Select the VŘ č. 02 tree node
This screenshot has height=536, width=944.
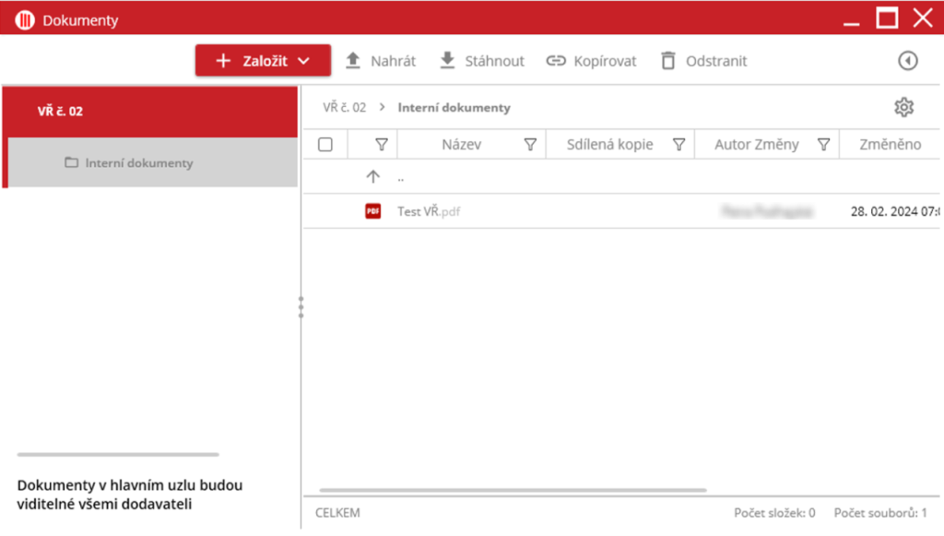pos(61,112)
